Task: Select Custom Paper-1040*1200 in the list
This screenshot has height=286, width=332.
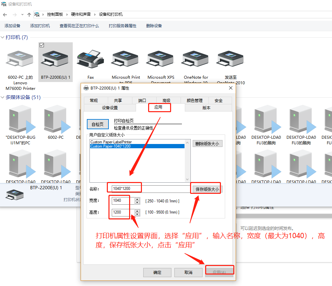Action: tap(137, 146)
